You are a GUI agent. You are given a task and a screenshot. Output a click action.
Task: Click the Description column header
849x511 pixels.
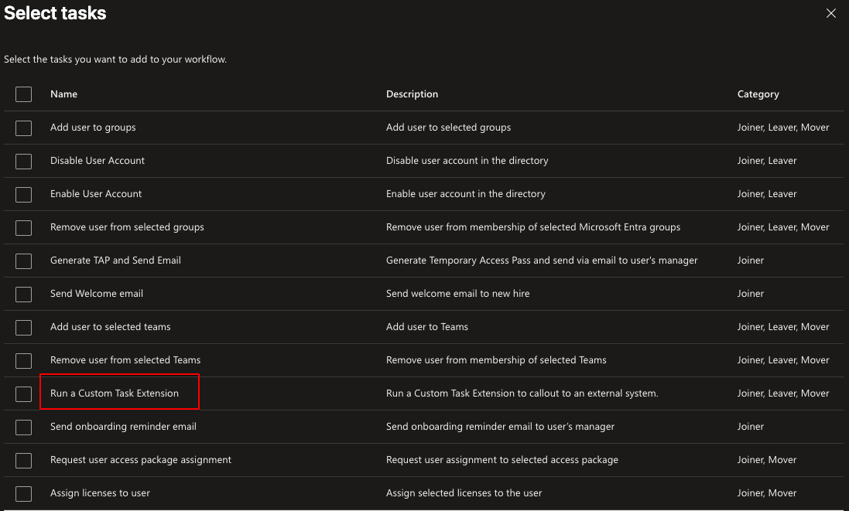[x=412, y=94]
